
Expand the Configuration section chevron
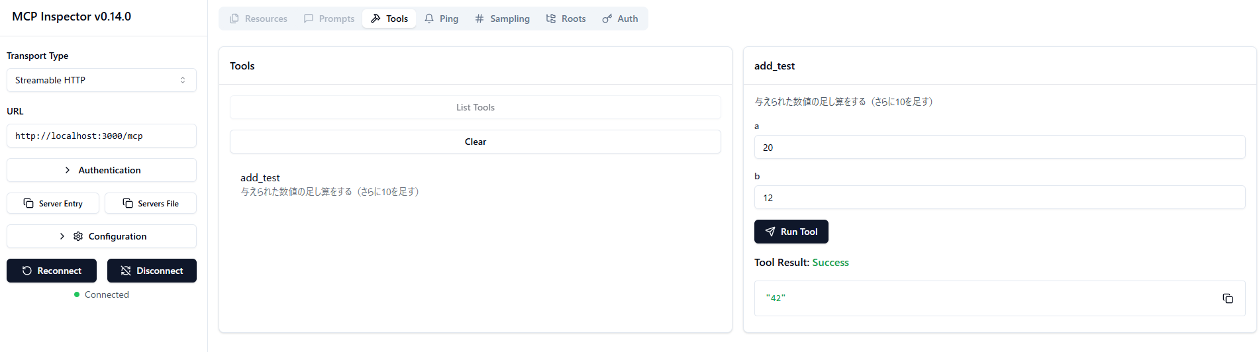(62, 236)
